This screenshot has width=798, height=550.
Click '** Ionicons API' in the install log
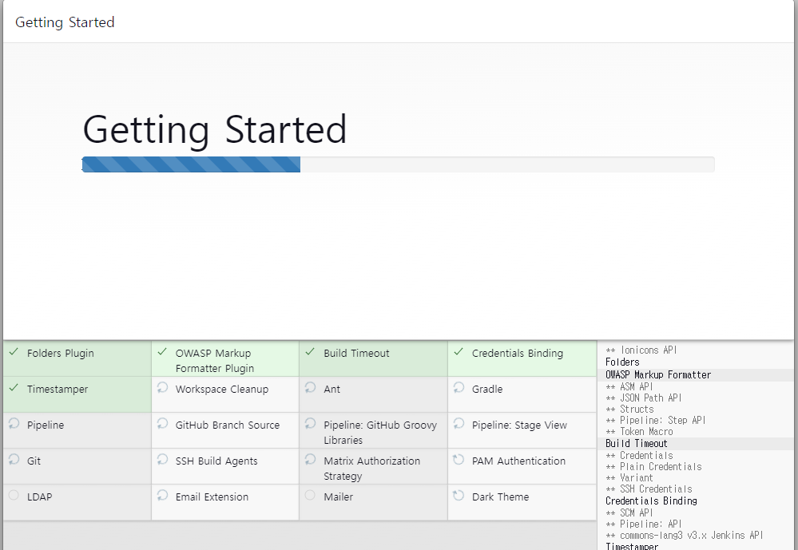(641, 350)
